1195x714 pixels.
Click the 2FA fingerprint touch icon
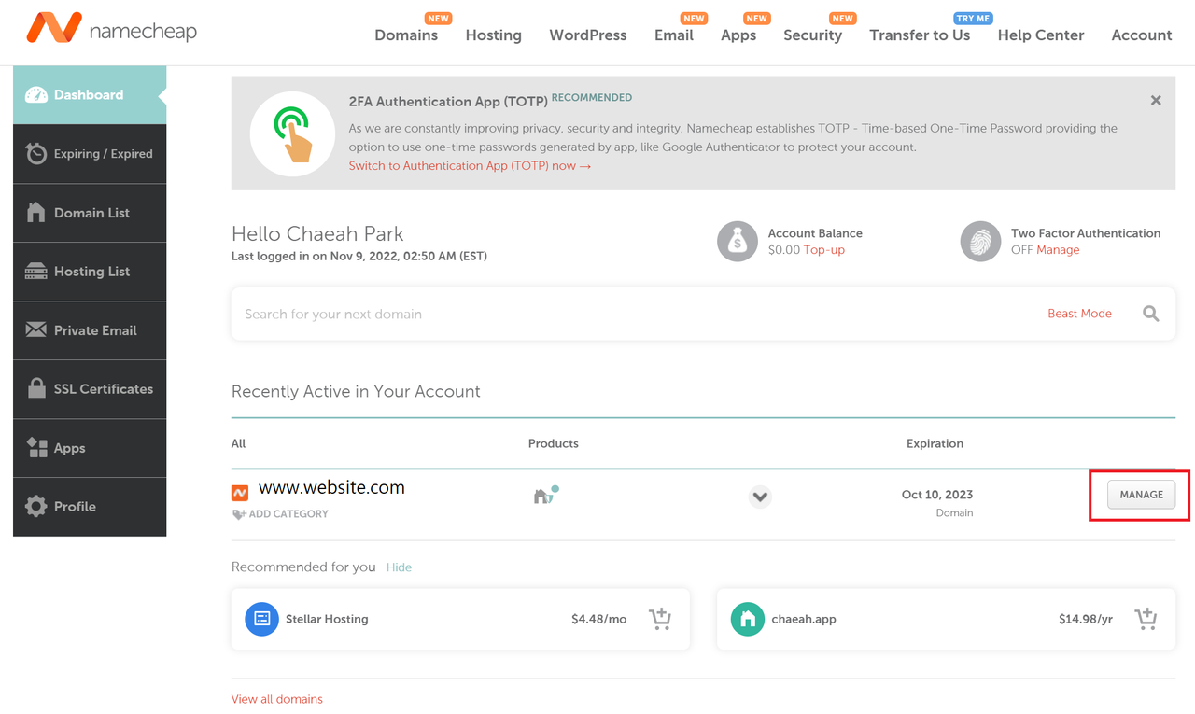click(292, 133)
